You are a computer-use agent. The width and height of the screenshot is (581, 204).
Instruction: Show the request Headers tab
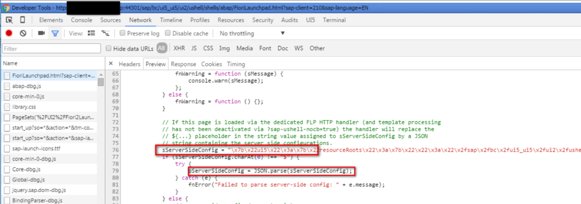[x=129, y=64]
